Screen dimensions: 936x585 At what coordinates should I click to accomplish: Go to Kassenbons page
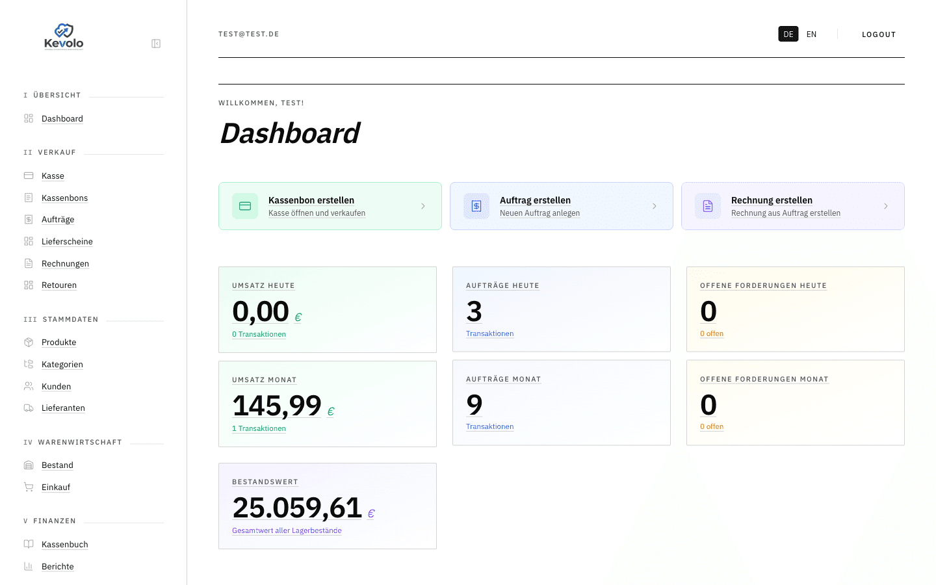64,198
